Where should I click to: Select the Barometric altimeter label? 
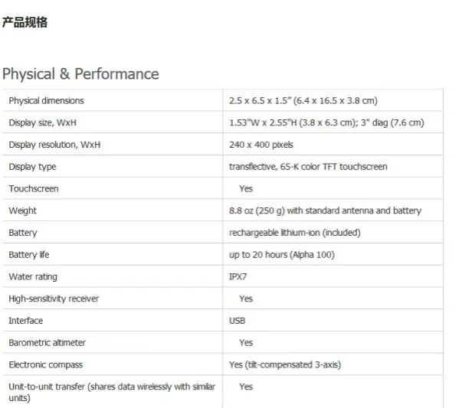47,343
